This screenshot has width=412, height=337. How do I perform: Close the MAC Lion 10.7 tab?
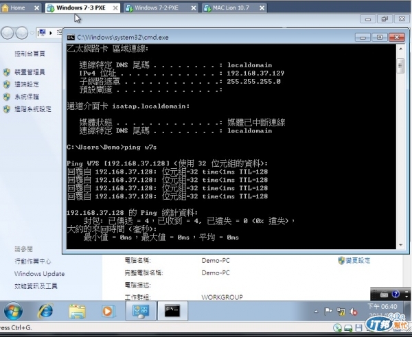[262, 8]
